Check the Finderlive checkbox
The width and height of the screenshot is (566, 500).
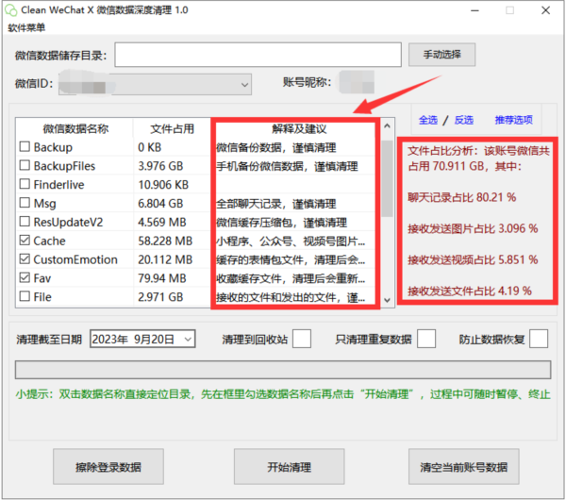pos(25,185)
